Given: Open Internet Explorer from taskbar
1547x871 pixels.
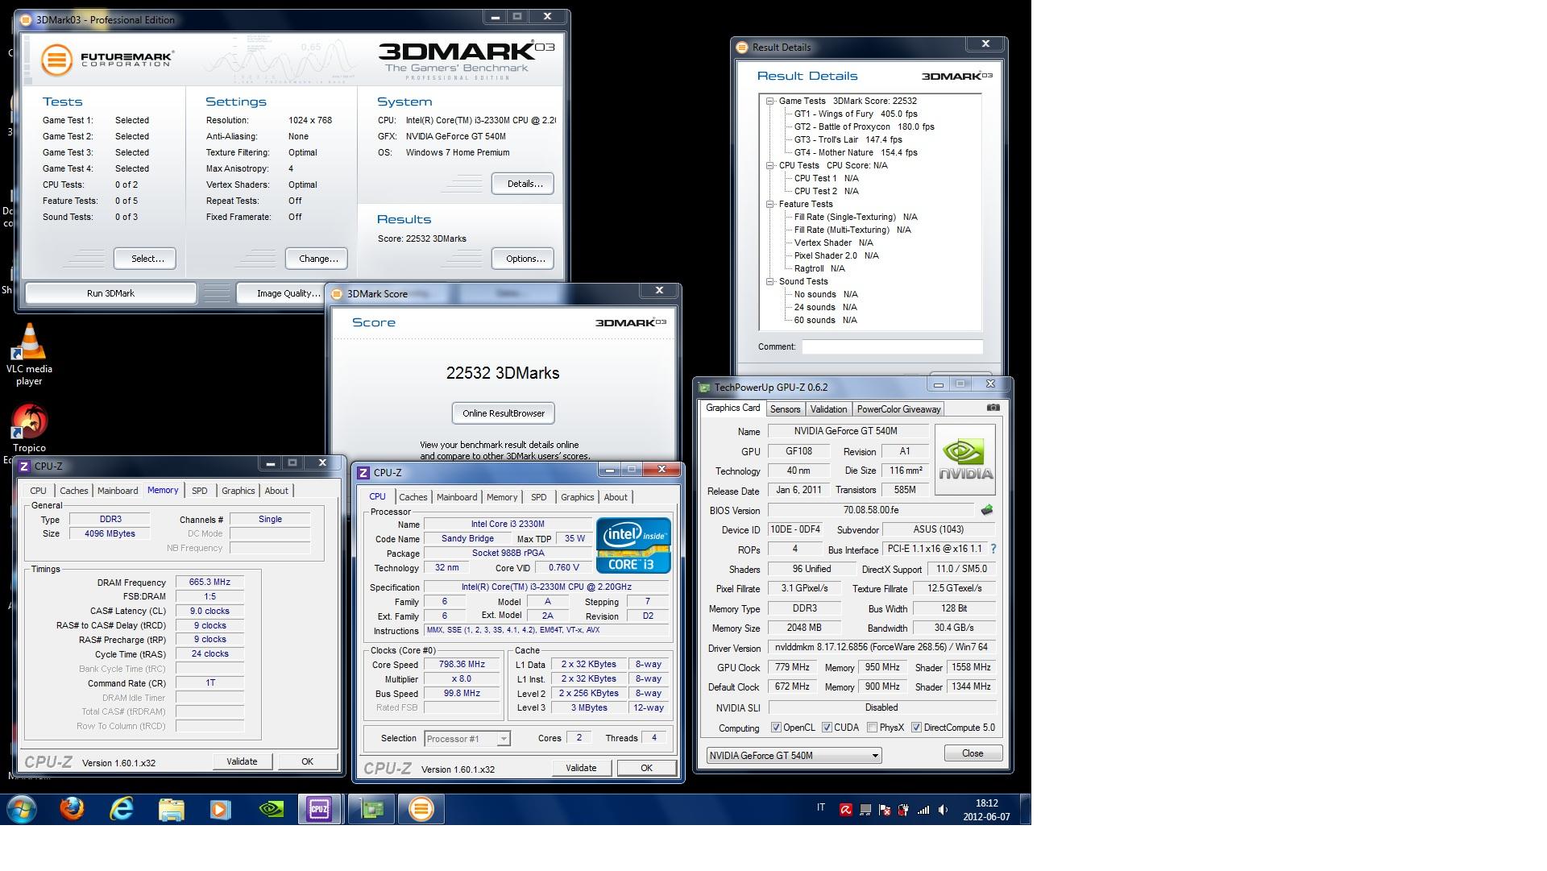Looking at the screenshot, I should pyautogui.click(x=122, y=809).
